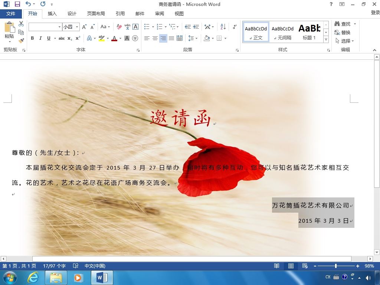This screenshot has width=380, height=285.
Task: Click the Paste clipboard icon
Action: [x=9, y=27]
